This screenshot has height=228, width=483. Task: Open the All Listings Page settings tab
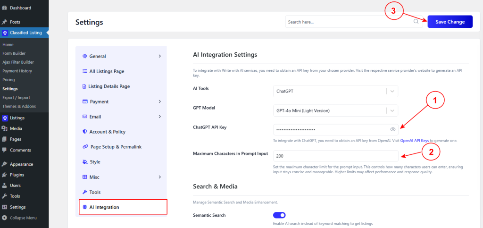pyautogui.click(x=121, y=71)
